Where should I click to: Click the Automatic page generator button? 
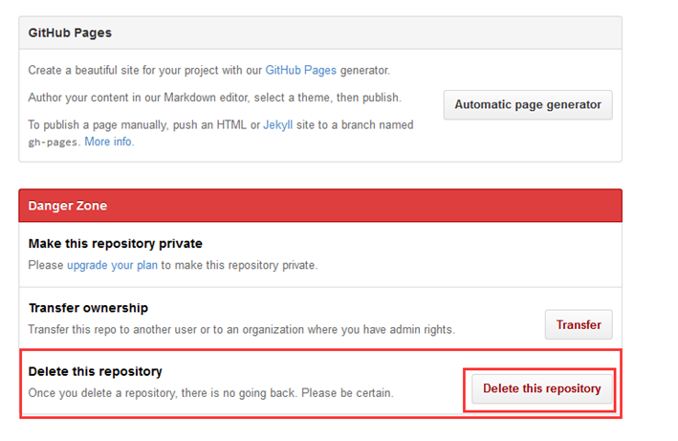528,104
